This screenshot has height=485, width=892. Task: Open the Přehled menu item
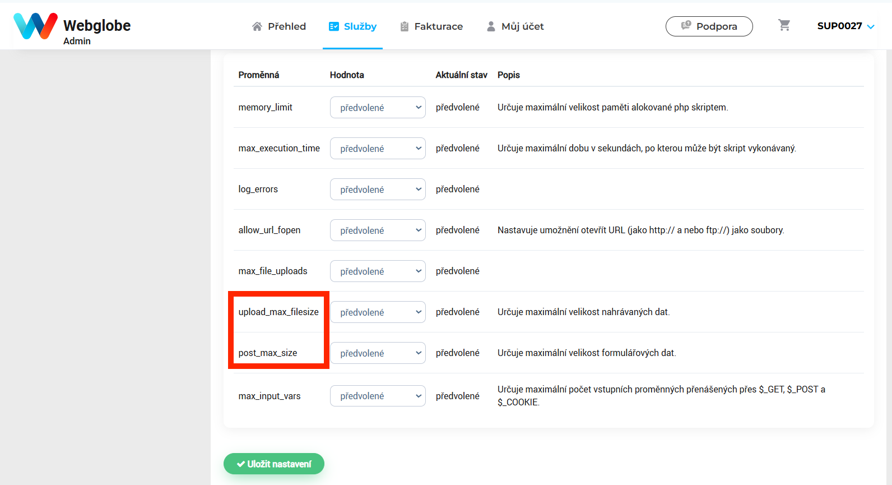(279, 26)
